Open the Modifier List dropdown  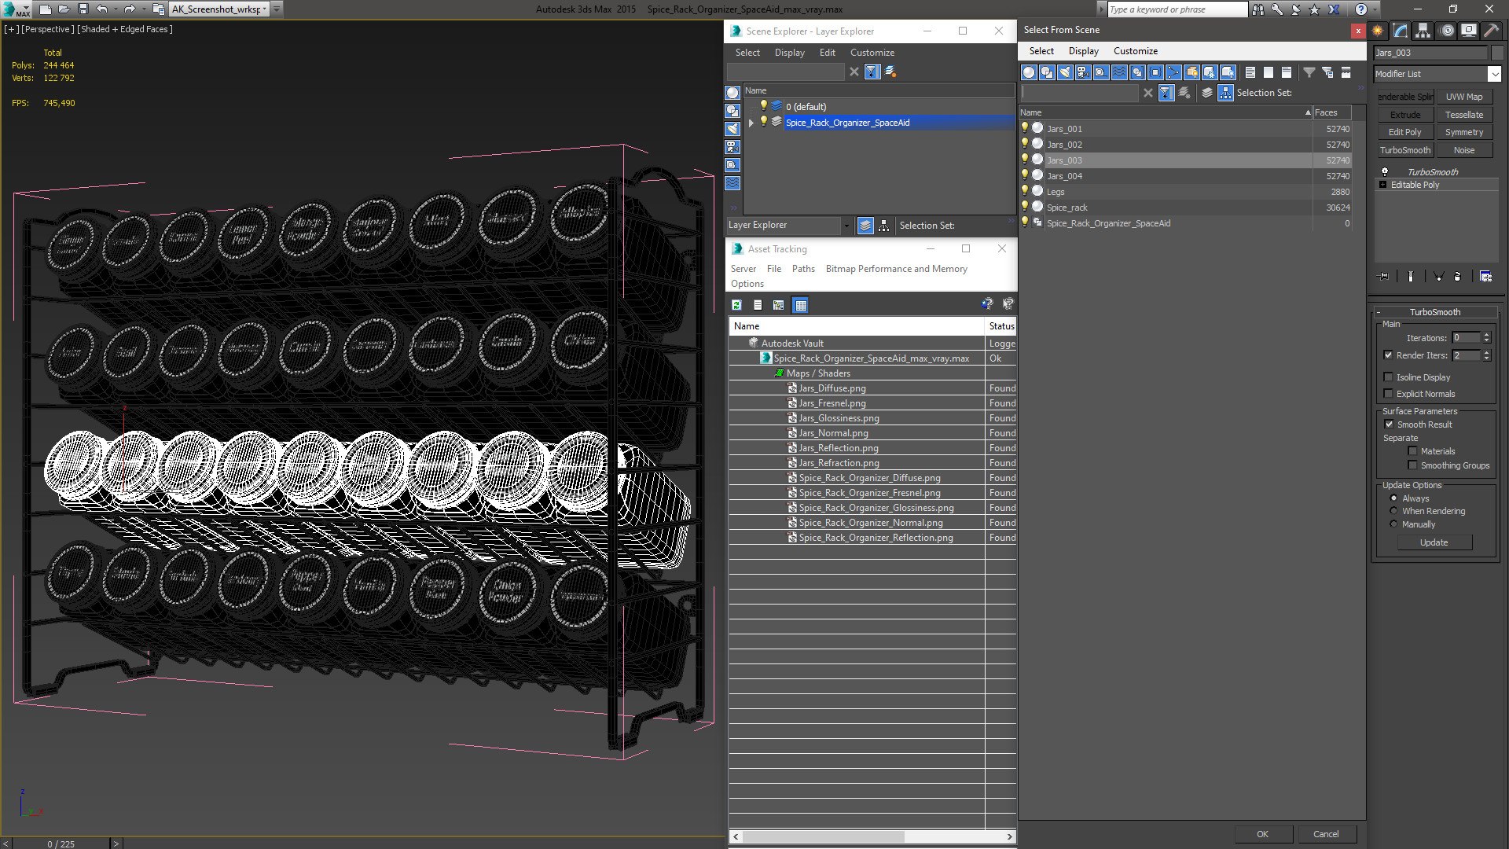tap(1494, 74)
